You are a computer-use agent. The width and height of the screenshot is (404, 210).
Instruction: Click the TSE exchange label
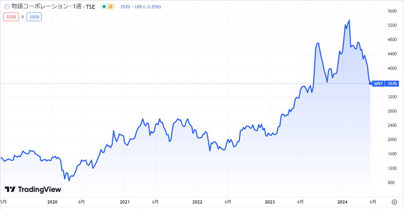click(x=91, y=7)
